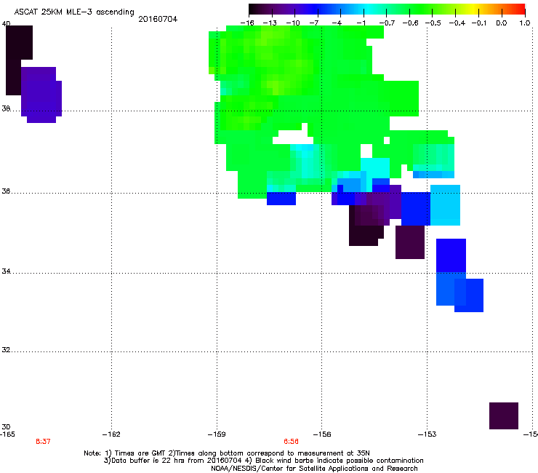Screen dimensions: 538x473
Task: Click the violet data block near 38N, -164
Action: [41, 95]
